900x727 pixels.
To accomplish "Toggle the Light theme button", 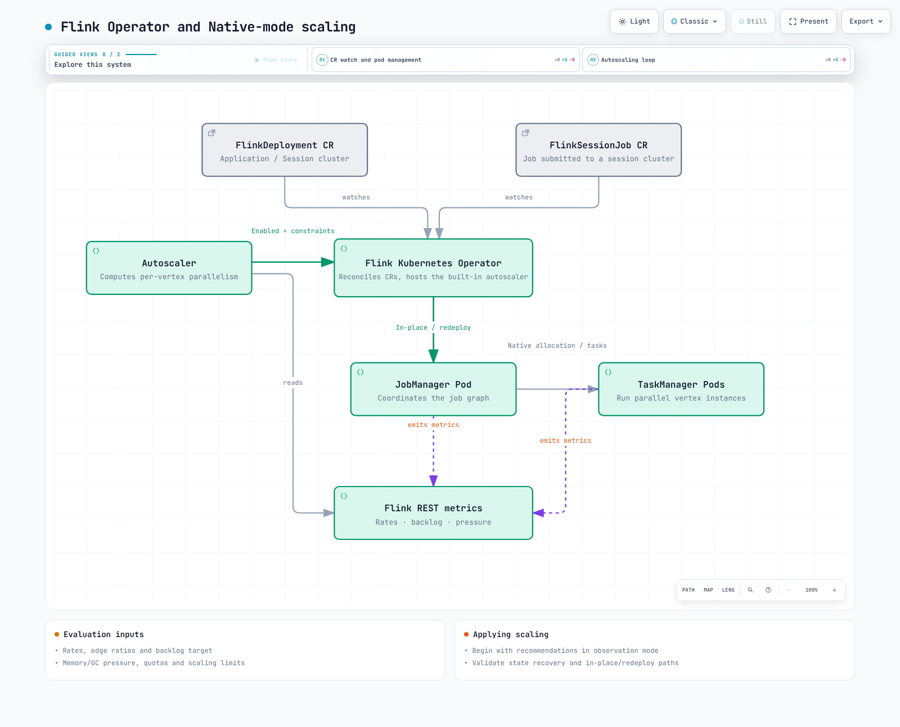I will [634, 21].
